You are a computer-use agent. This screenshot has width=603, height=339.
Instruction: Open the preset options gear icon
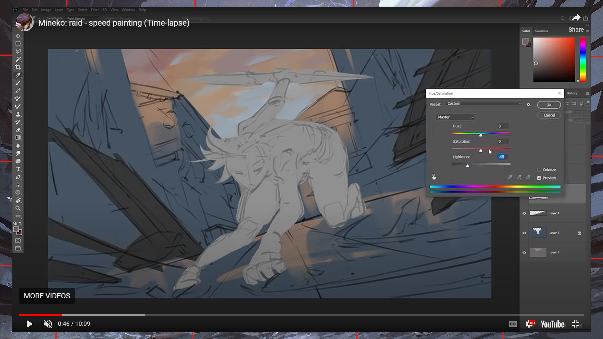[x=529, y=105]
